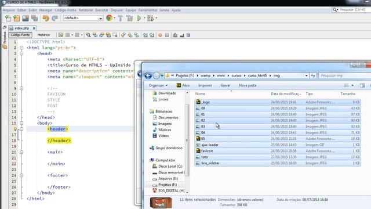Viewport: 371px width, 209px height.
Task: Click the New Project icon in NetBeans toolbar
Action: 17,18
